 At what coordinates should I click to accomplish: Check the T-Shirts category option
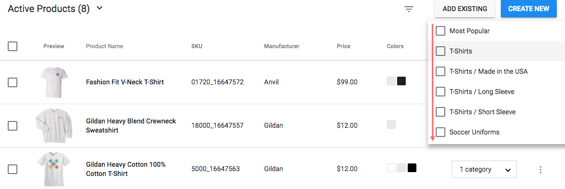pyautogui.click(x=441, y=51)
